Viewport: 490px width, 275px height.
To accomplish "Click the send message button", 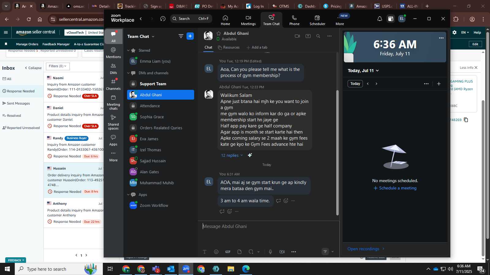I will pyautogui.click(x=325, y=251).
